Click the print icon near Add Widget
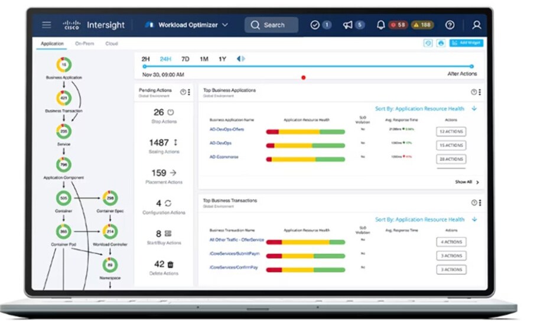Image resolution: width=547 pixels, height=328 pixels. (x=441, y=43)
